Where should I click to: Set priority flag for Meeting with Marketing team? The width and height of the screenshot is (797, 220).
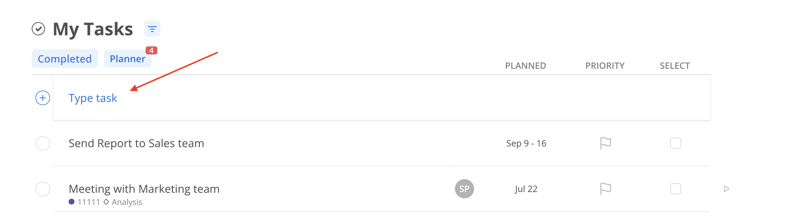[x=605, y=189]
